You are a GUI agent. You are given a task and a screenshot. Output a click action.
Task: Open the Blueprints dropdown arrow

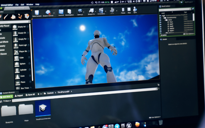(x=95, y=12)
